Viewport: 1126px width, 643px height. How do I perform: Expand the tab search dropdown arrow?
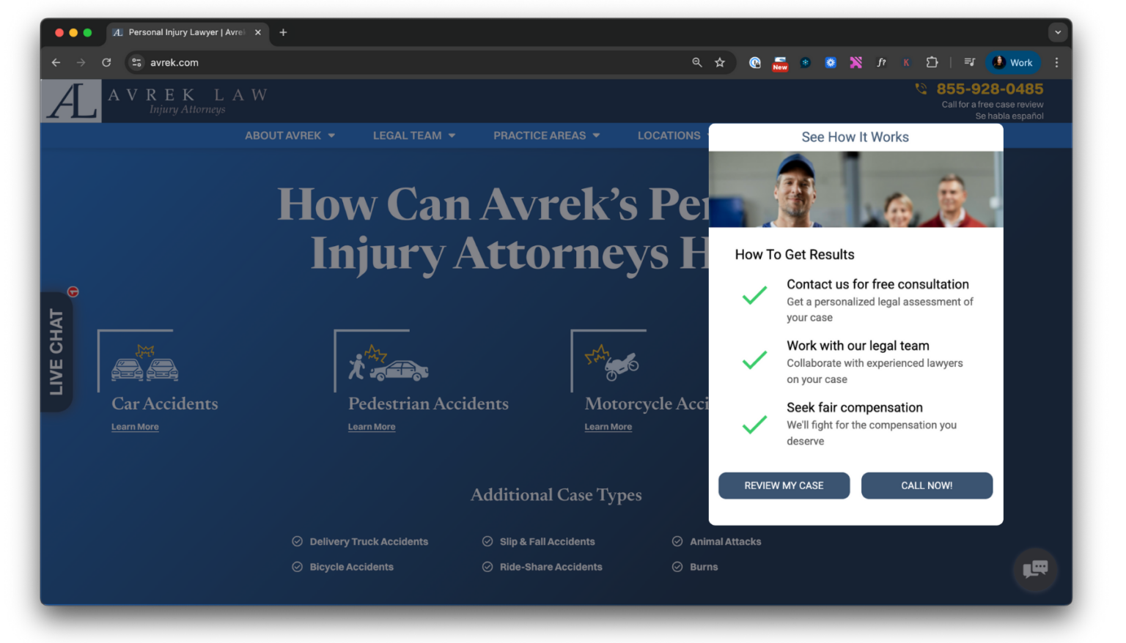click(x=1057, y=32)
